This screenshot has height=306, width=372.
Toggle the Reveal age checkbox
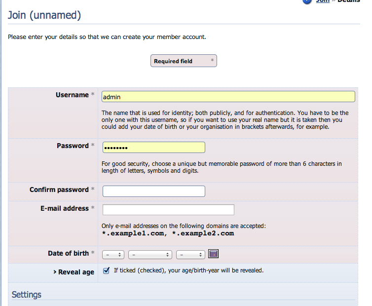(106, 270)
